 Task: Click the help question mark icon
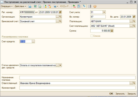pos(95,6)
